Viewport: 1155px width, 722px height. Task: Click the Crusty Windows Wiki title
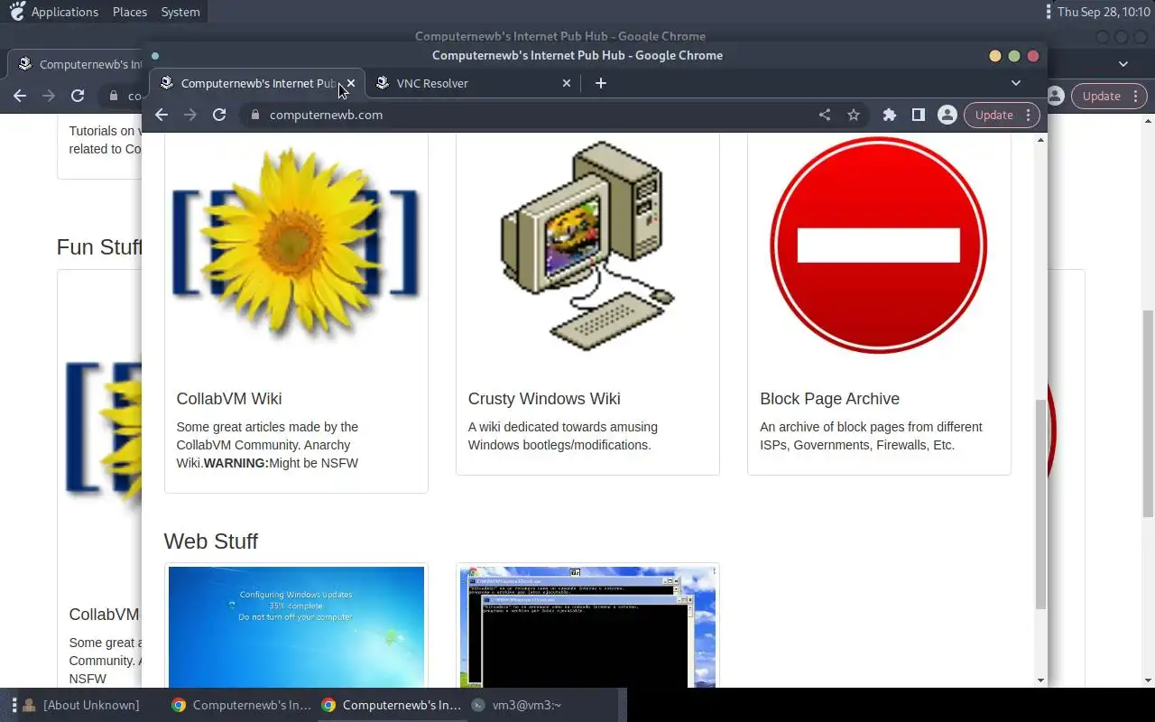pyautogui.click(x=544, y=399)
